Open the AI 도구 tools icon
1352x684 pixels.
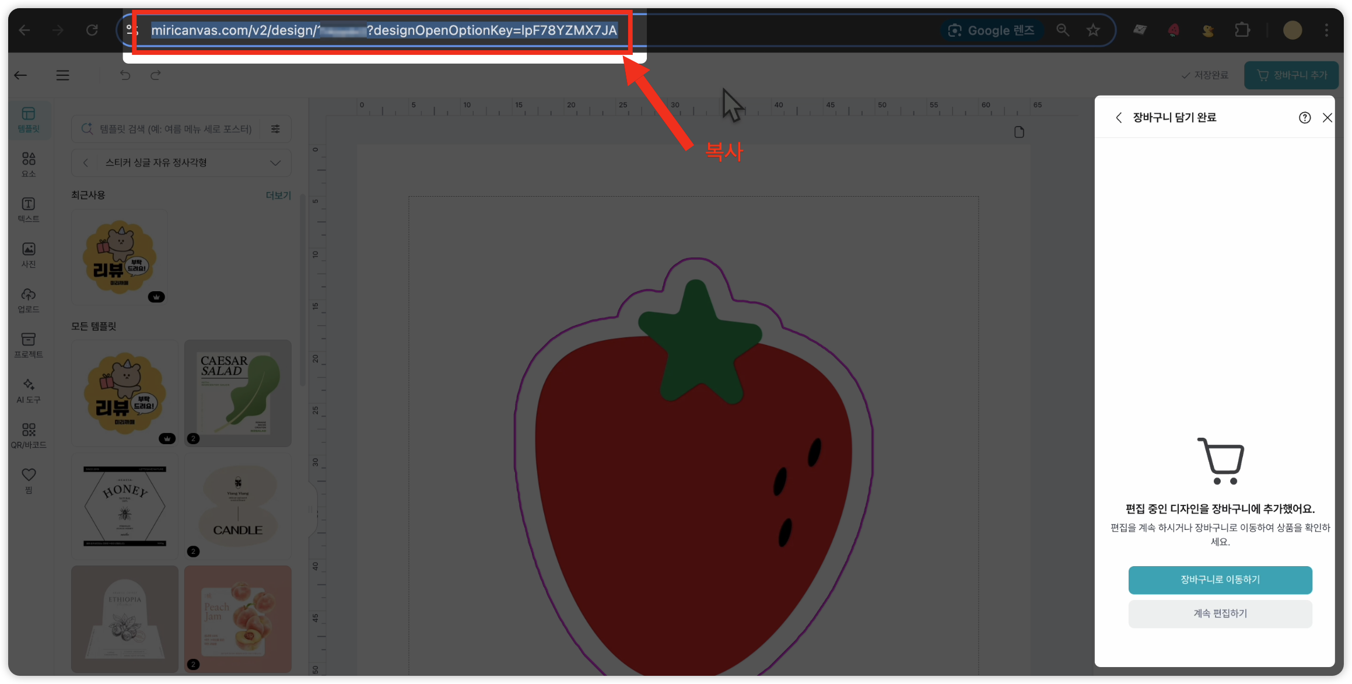click(28, 390)
